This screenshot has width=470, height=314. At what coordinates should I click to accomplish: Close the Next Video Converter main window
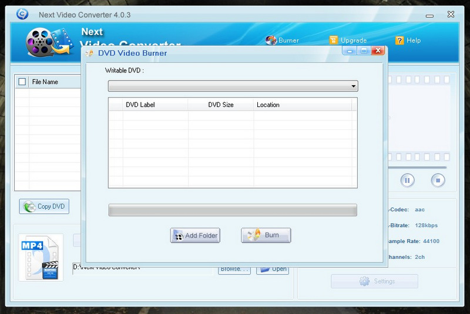(451, 14)
